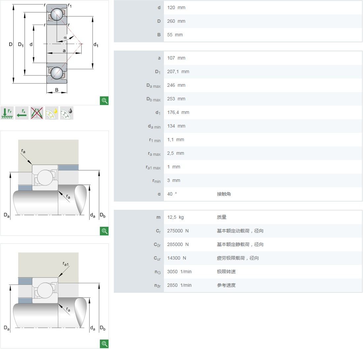The image size is (363, 349).
Task: Click the grease lubrication icon with black drop
Action: coord(66,113)
